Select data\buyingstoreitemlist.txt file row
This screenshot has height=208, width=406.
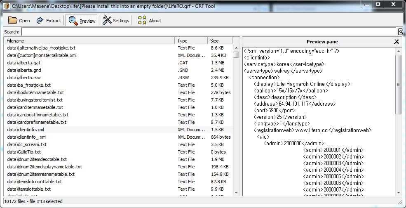click(118, 100)
